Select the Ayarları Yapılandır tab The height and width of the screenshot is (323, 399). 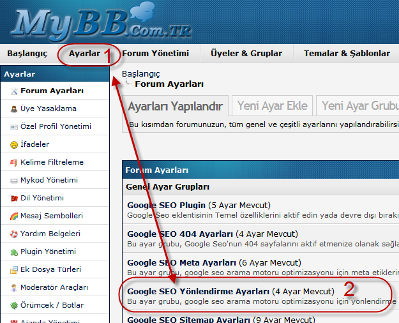tap(176, 106)
